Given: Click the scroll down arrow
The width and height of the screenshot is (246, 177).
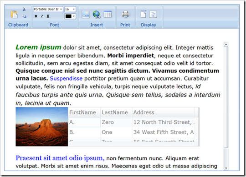Looking at the screenshot, I should coord(226,168).
